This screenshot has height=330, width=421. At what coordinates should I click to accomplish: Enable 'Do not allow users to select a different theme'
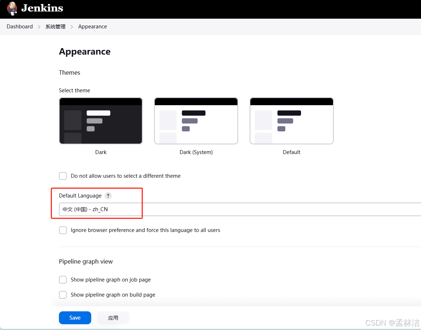tap(63, 176)
